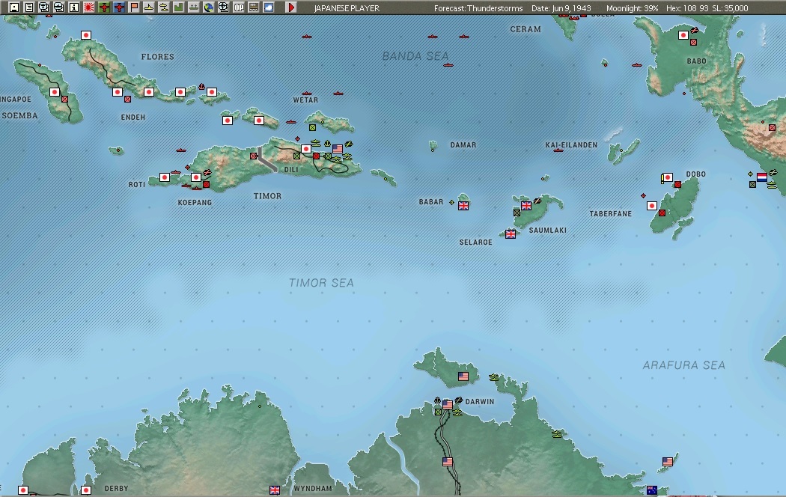Click the Allied task force northeast of Darwin
Viewport: 786px width, 497px height.
494,377
